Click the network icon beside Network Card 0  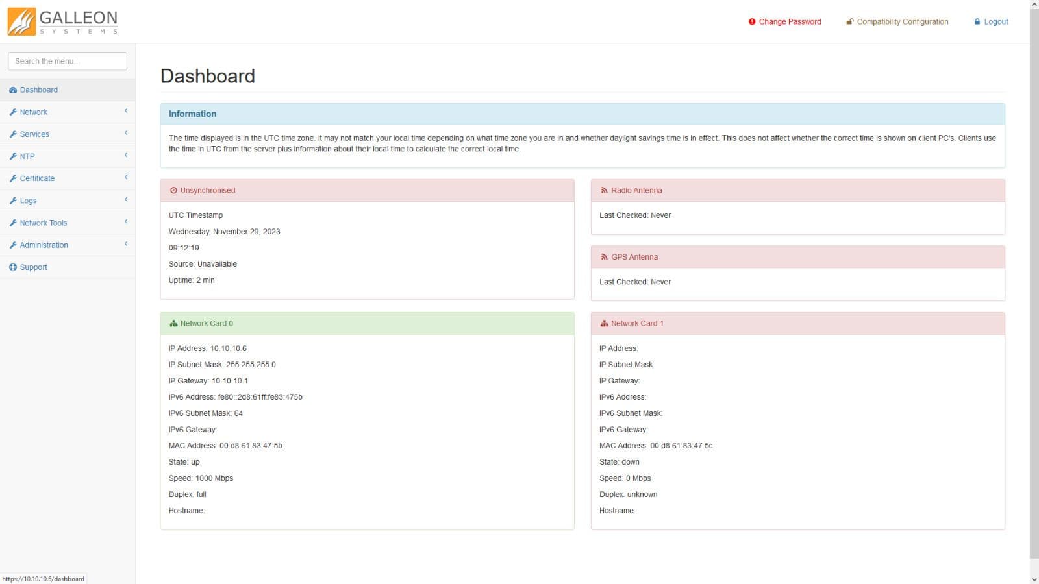[173, 324]
